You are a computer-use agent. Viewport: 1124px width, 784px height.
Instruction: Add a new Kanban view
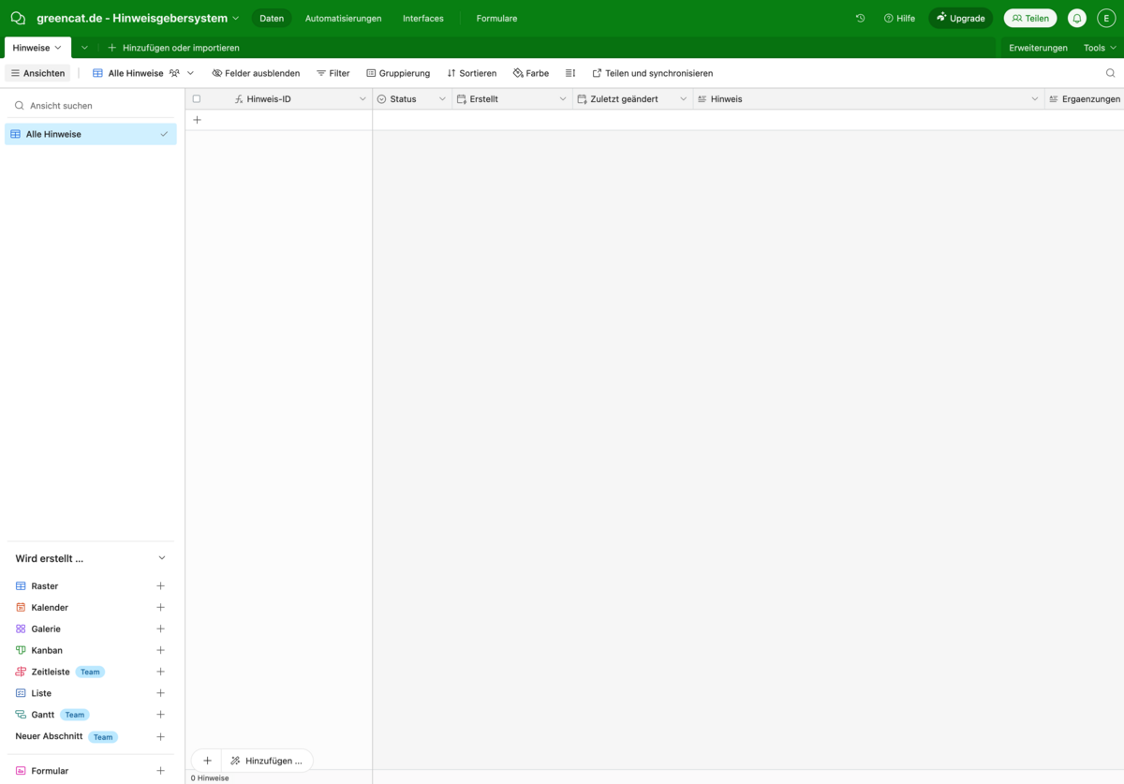(160, 650)
